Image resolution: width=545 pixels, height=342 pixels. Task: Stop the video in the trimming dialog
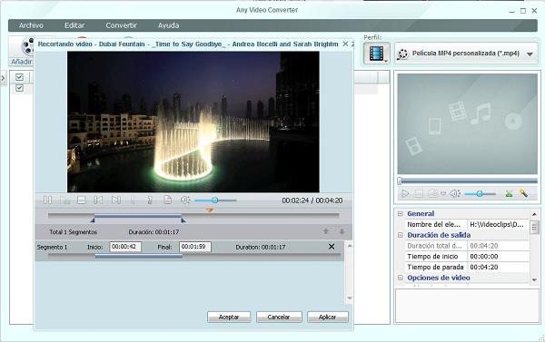point(82,200)
